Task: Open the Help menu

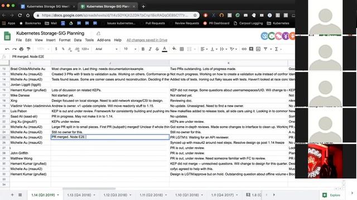Action: pyautogui.click(x=118, y=40)
